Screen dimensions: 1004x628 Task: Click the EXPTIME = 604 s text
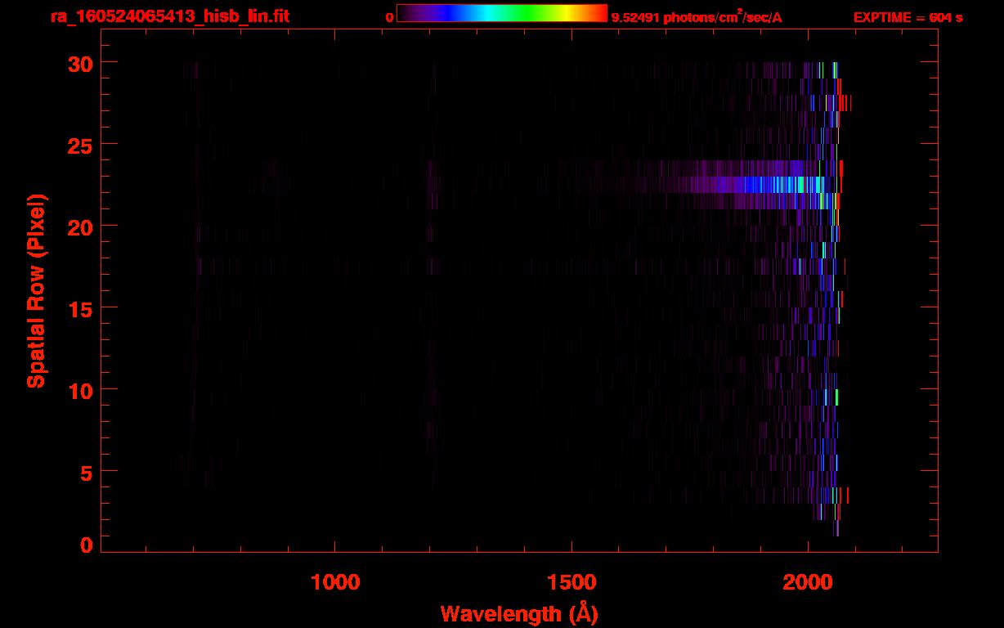click(908, 17)
